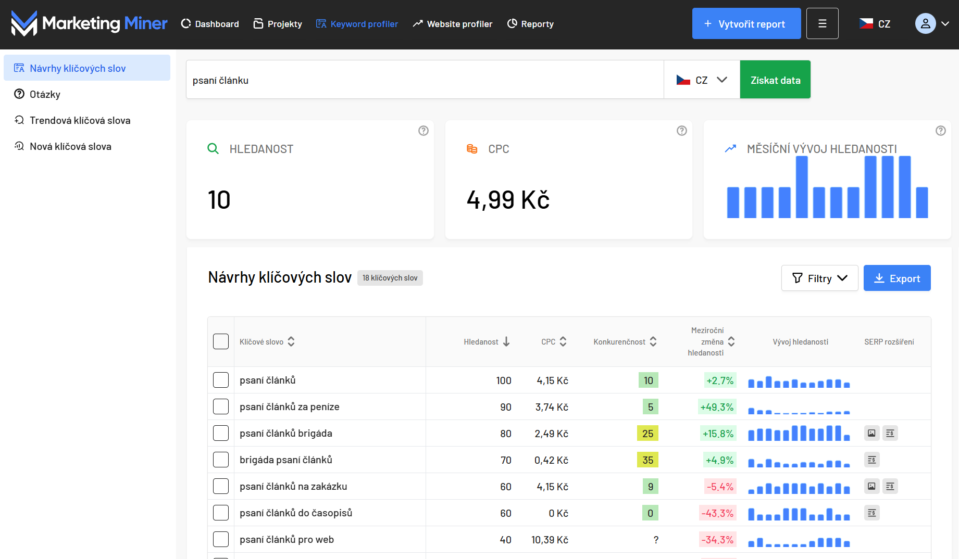Click the Získat data button
The width and height of the screenshot is (959, 559).
coord(775,80)
